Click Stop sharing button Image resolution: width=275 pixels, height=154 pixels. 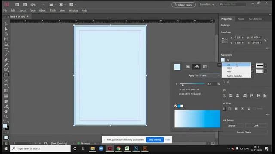click(x=155, y=140)
